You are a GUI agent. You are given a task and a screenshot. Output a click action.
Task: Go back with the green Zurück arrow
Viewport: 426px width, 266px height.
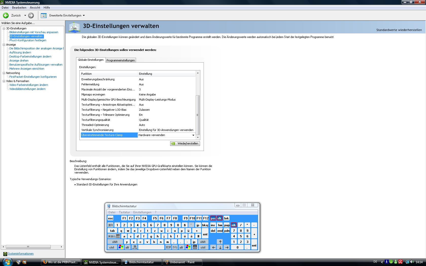click(x=6, y=15)
